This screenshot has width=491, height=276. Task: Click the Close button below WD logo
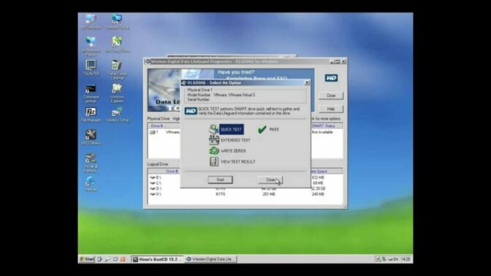(331, 96)
